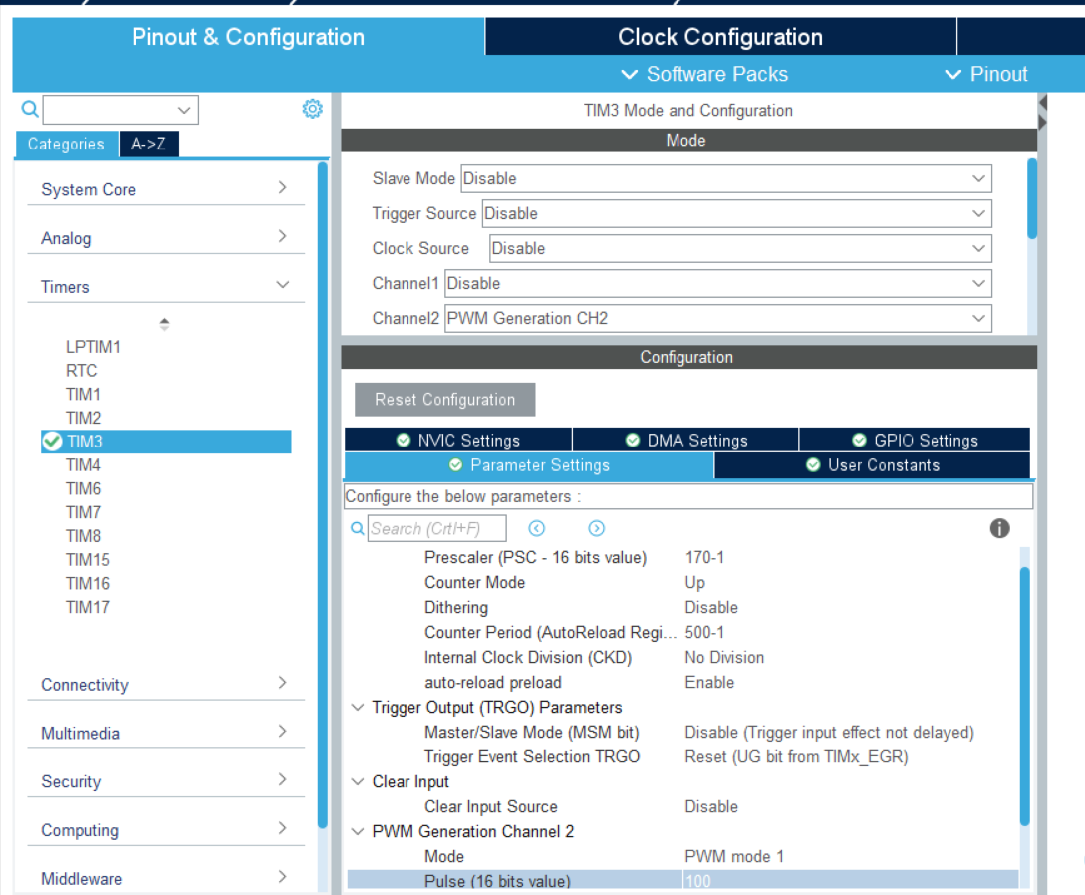This screenshot has width=1085, height=895.
Task: Click the category search magnifier icon
Action: click(x=30, y=109)
